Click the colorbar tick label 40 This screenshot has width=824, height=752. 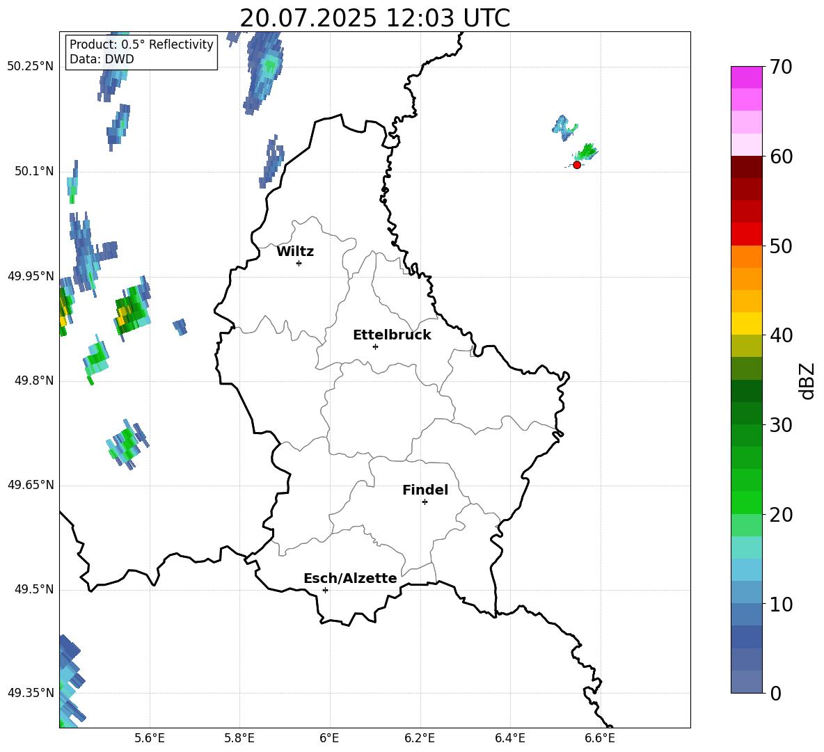781,335
